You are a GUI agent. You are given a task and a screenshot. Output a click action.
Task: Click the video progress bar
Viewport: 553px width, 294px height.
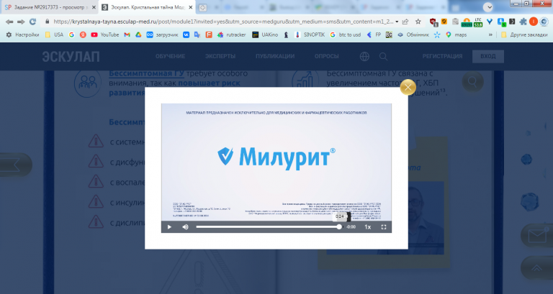(x=269, y=227)
